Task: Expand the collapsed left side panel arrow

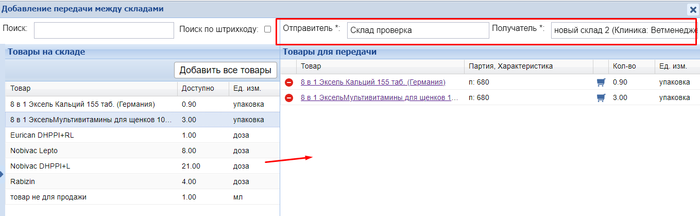Action: [x=2, y=175]
